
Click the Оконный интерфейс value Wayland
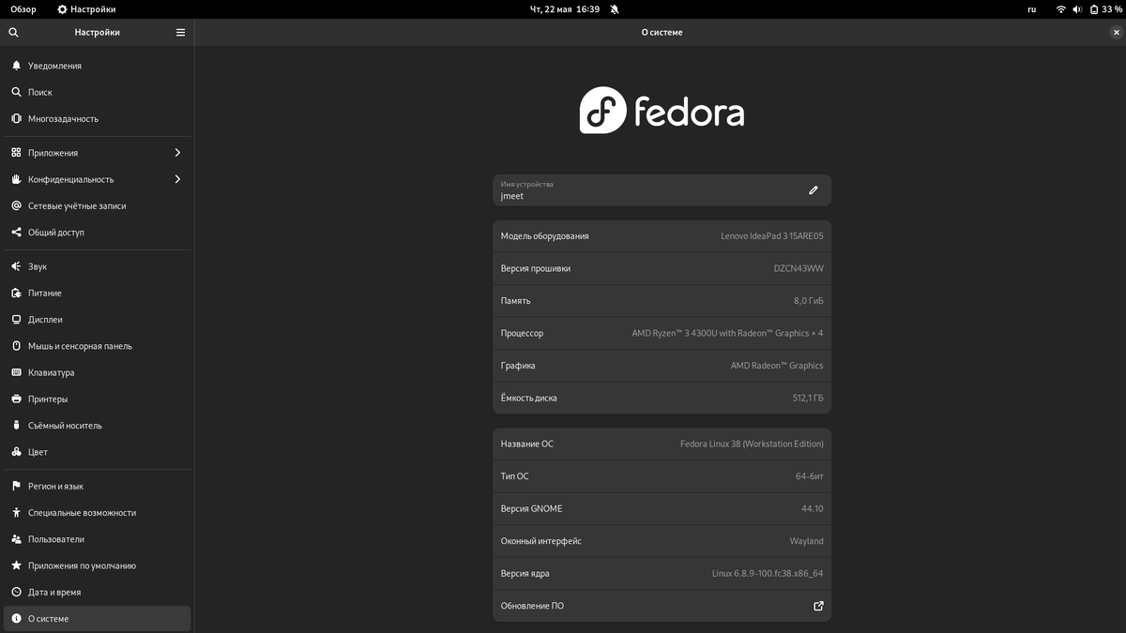tap(807, 541)
